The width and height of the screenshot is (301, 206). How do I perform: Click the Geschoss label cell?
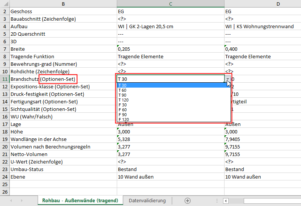point(63,12)
